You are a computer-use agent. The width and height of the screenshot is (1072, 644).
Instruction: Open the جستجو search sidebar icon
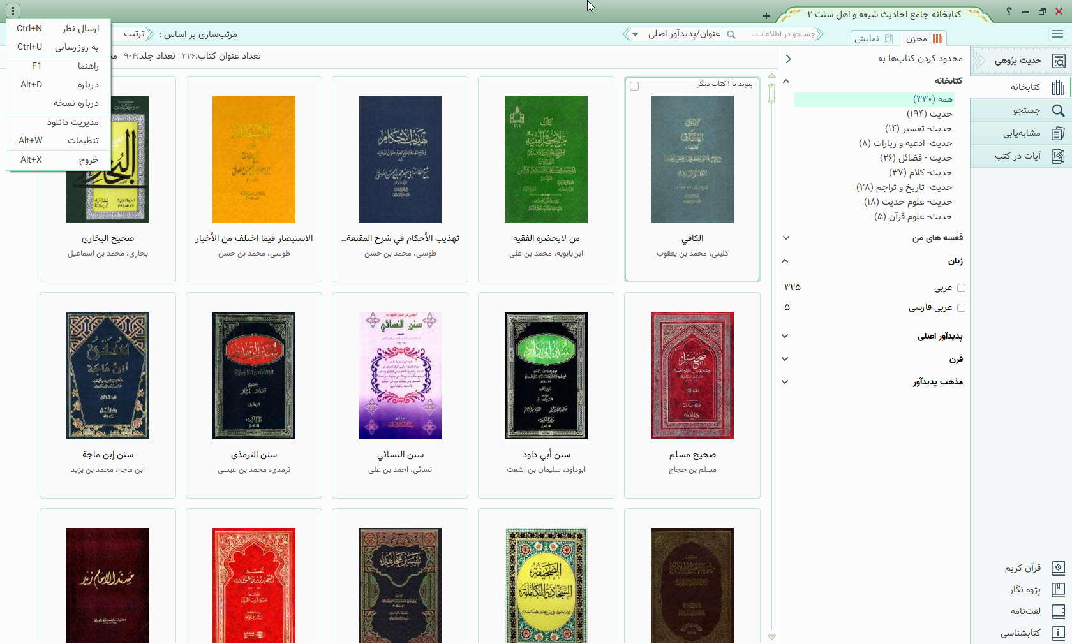[1058, 110]
